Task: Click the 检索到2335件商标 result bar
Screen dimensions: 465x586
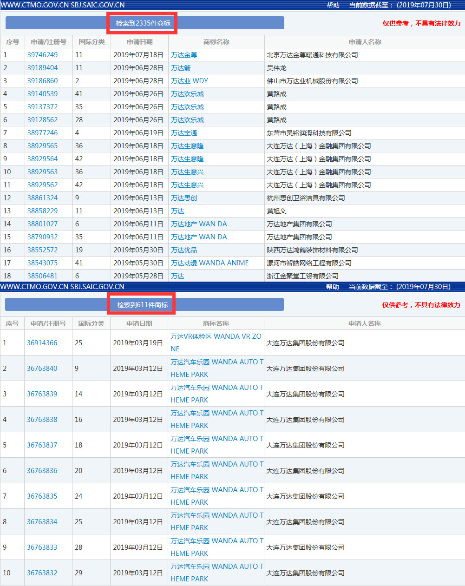Action: click(x=145, y=23)
